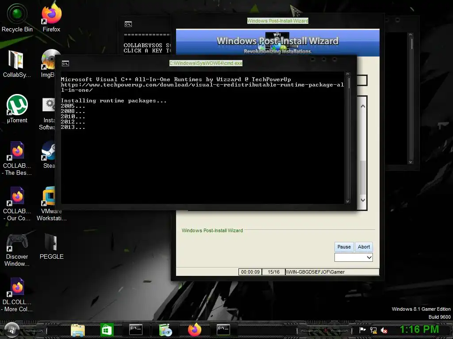Pause the Post-Install Wizard installation

[344, 247]
